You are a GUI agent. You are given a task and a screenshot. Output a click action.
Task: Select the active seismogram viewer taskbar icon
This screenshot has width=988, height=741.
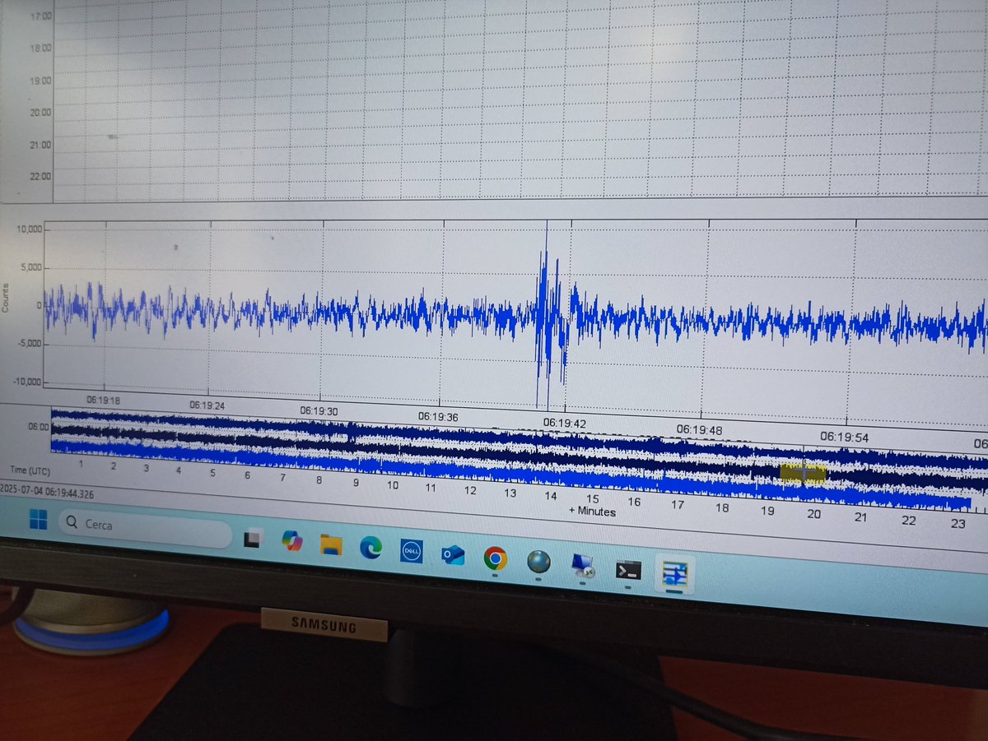[674, 573]
